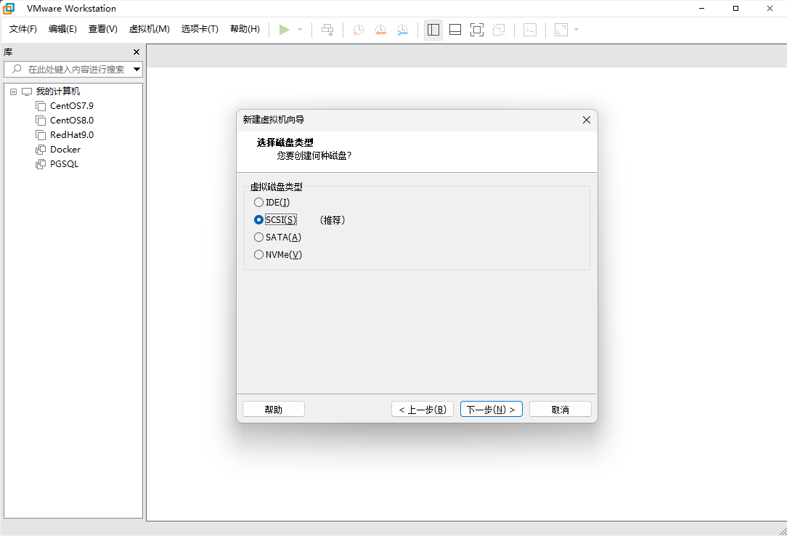Click the stretch guest display icon
This screenshot has height=536, width=787.
[x=561, y=30]
